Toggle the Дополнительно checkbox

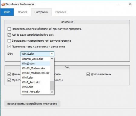[88, 74]
